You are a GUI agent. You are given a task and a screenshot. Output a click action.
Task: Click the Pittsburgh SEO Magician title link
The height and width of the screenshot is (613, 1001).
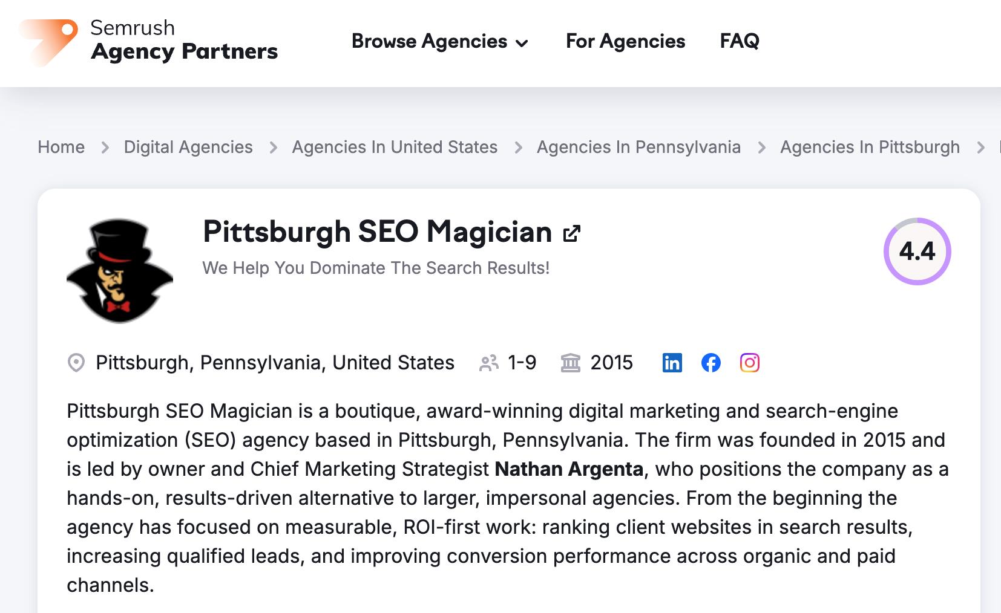[x=377, y=232]
